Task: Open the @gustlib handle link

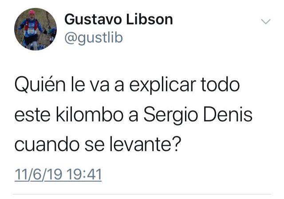Action: coord(94,38)
